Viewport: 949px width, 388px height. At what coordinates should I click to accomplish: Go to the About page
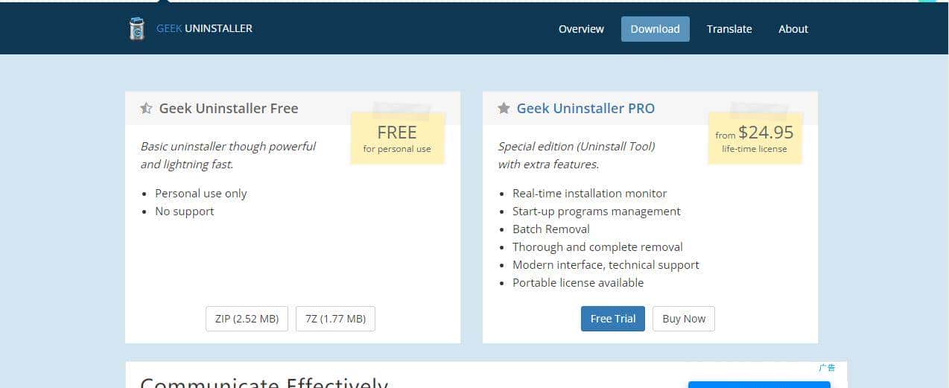793,29
